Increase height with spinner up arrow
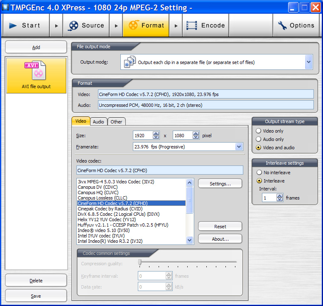Image resolution: width=323 pixels, height=306 pixels. click(196, 133)
